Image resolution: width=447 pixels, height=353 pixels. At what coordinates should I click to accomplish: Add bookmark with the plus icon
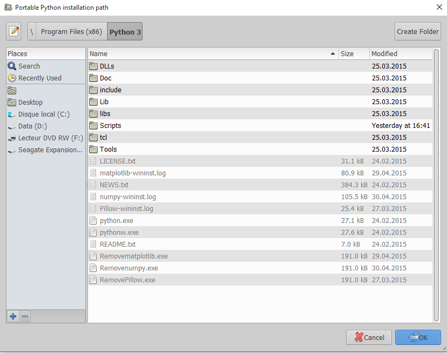[x=13, y=316]
